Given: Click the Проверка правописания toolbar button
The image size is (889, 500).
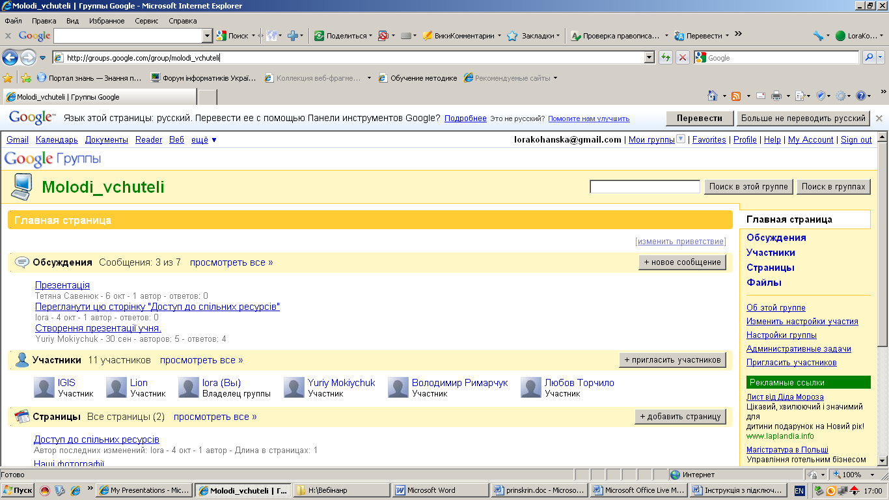Looking at the screenshot, I should 619,36.
